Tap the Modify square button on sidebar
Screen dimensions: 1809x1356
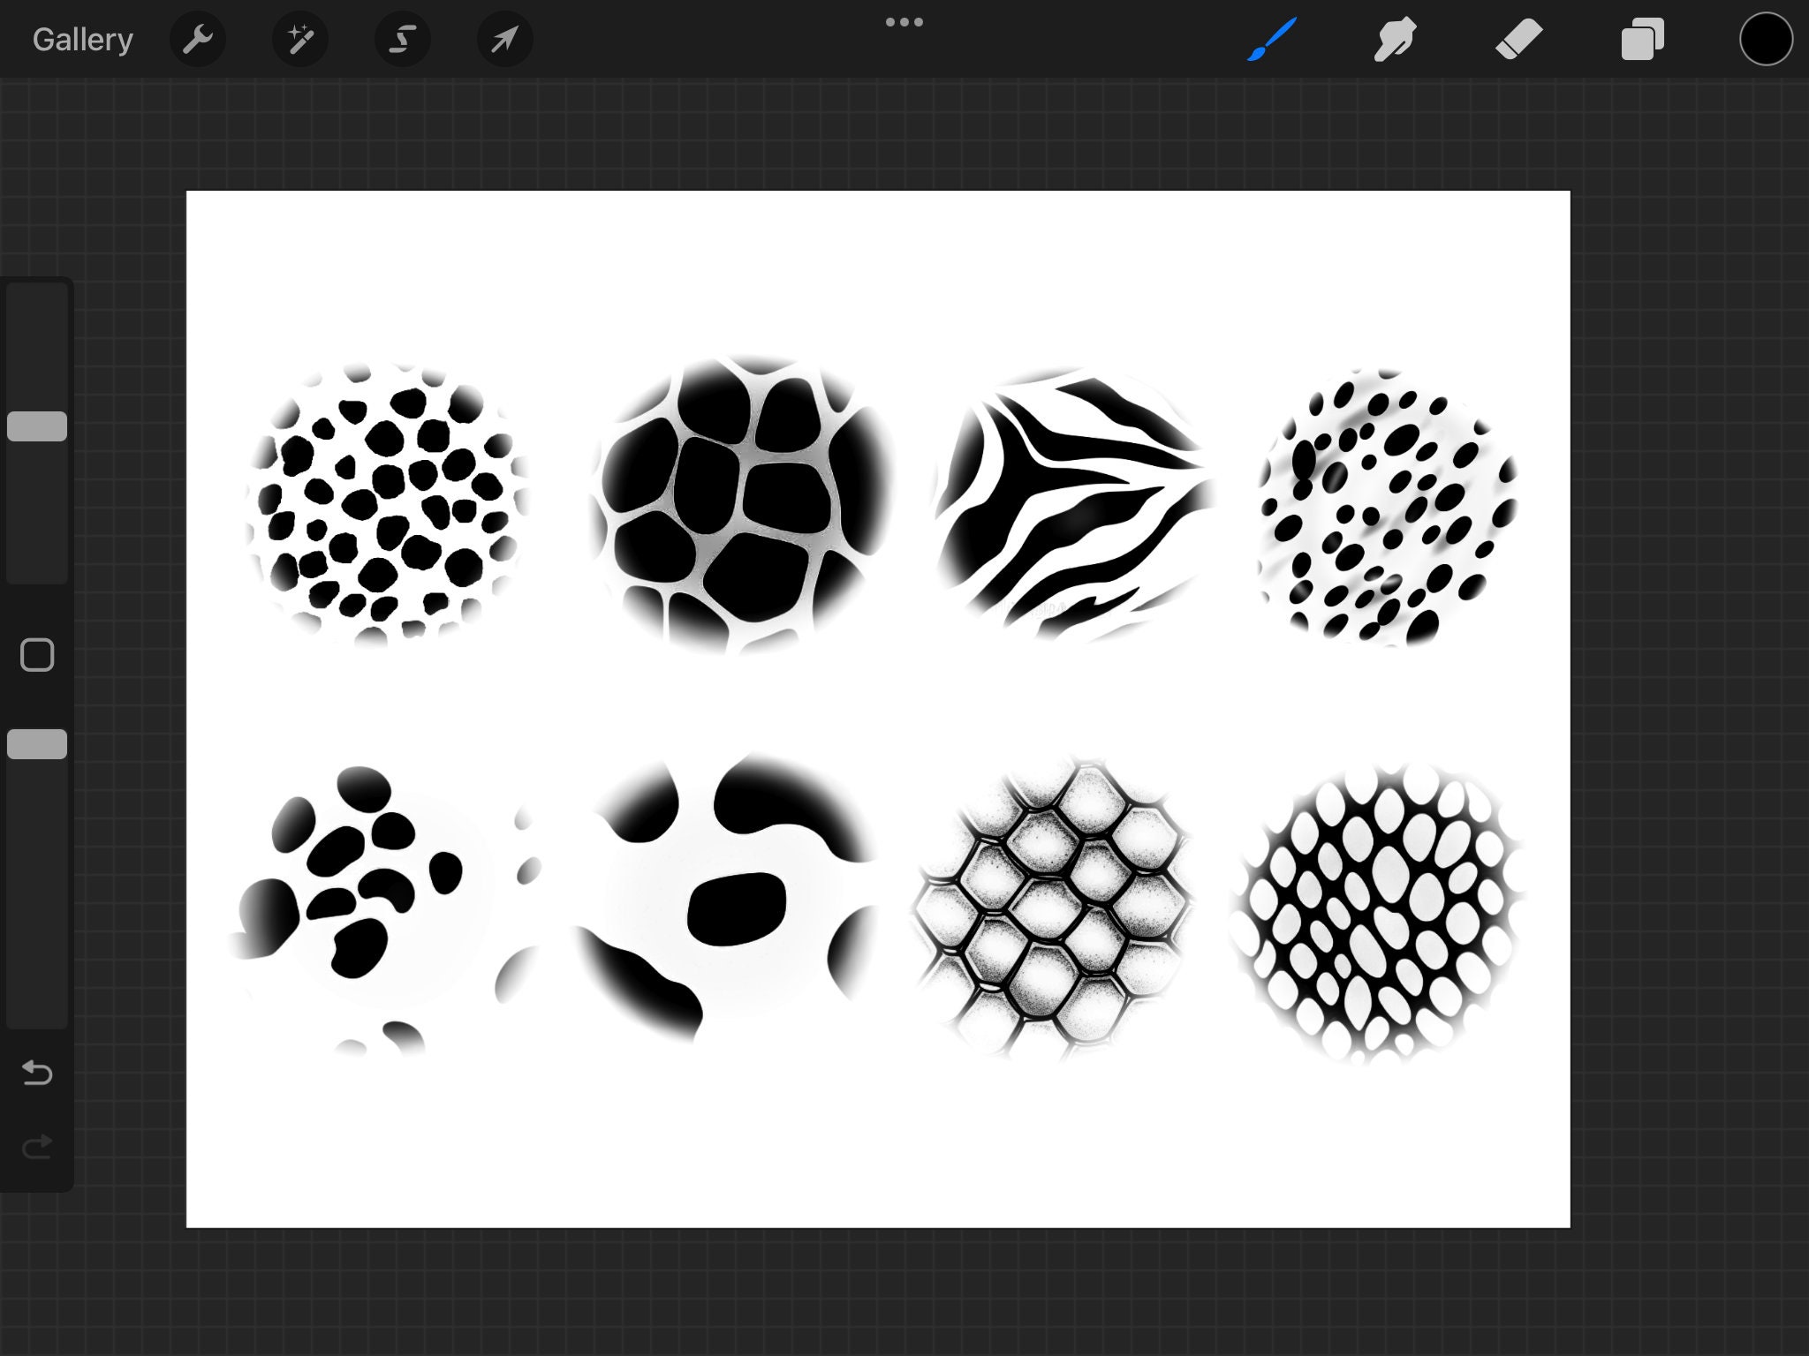[37, 655]
